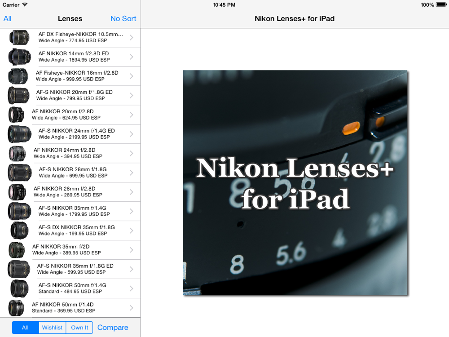Select "AF-S NIKKOR 50mm f/1.4G" lens name
Screen dimensions: 449x337
[x=72, y=285]
